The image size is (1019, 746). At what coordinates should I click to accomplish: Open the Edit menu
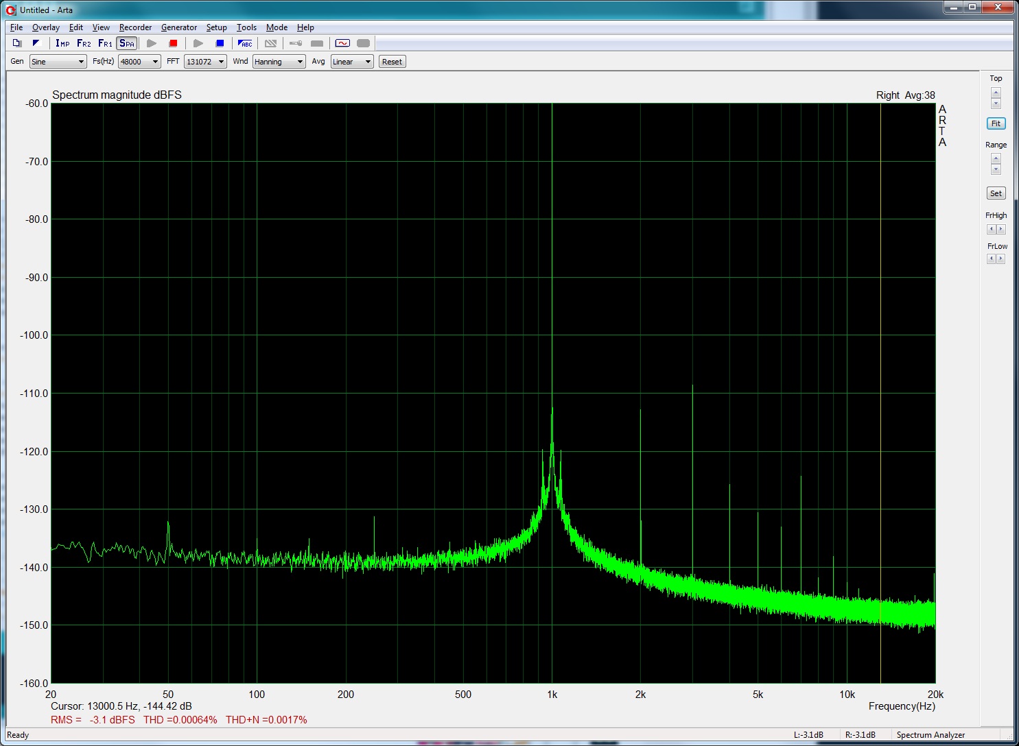pyautogui.click(x=76, y=27)
